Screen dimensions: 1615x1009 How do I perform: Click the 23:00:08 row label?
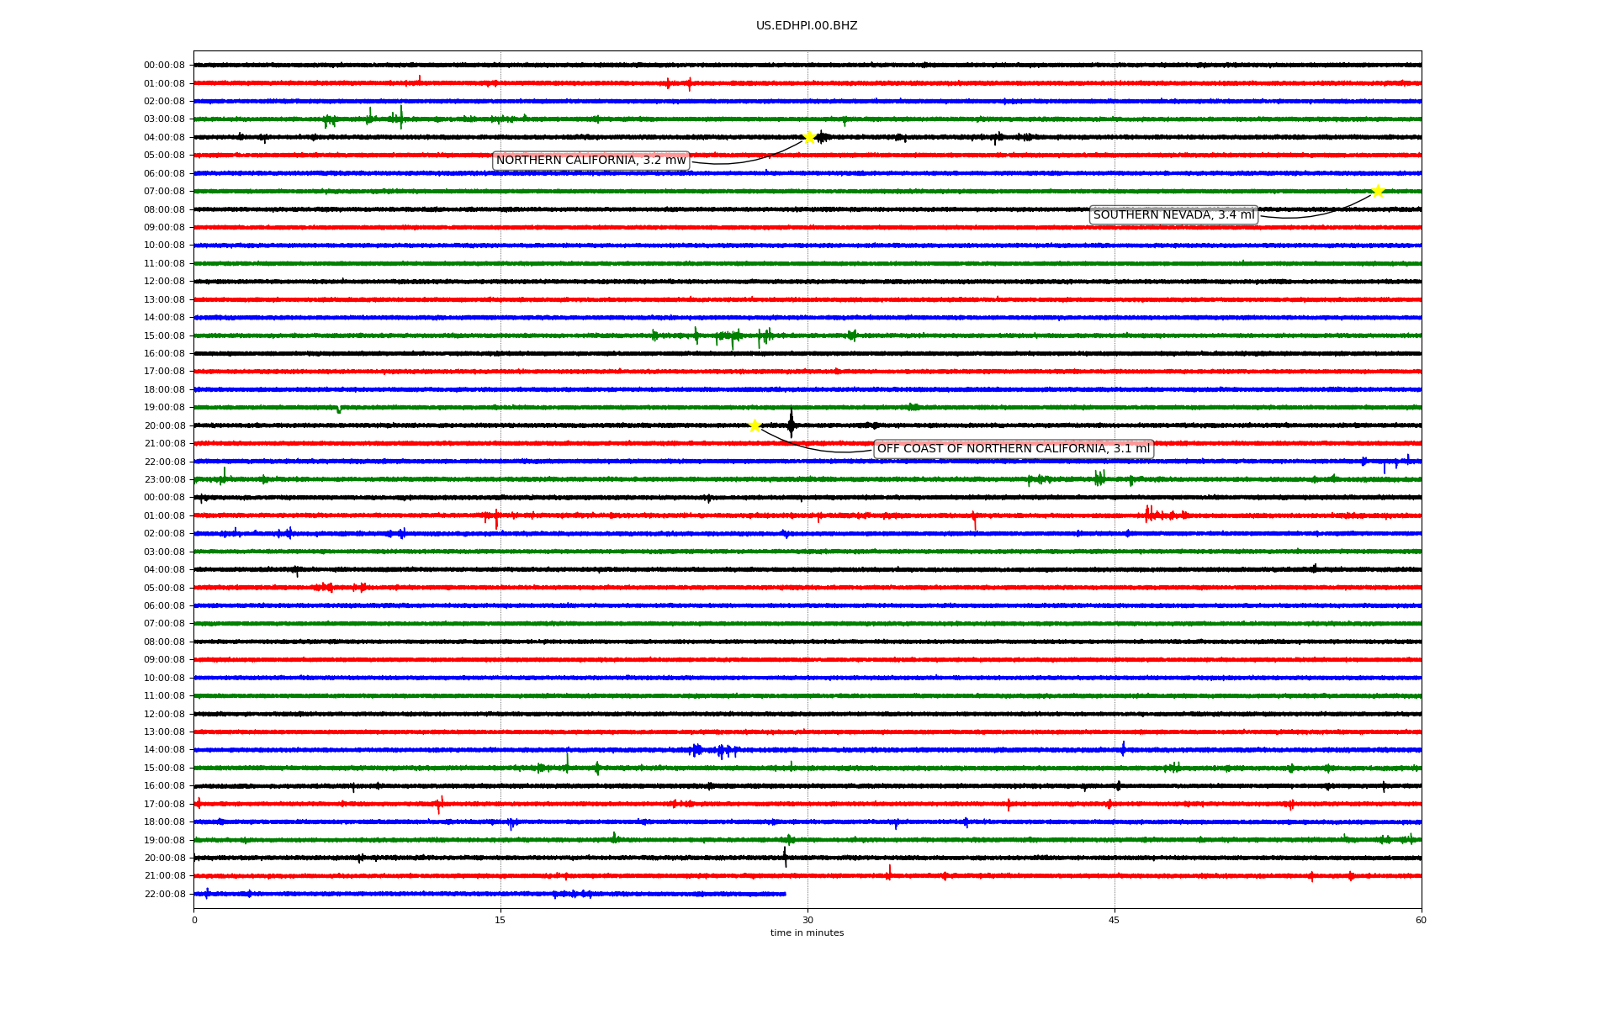pyautogui.click(x=164, y=480)
